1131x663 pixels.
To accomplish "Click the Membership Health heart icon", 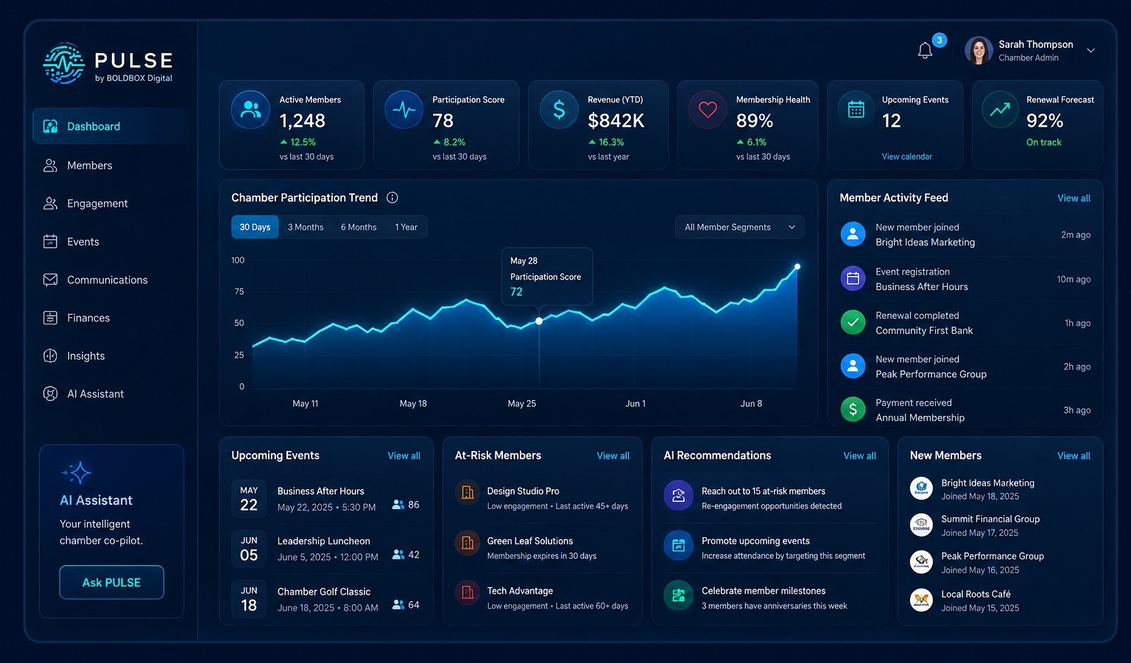I will [x=708, y=110].
